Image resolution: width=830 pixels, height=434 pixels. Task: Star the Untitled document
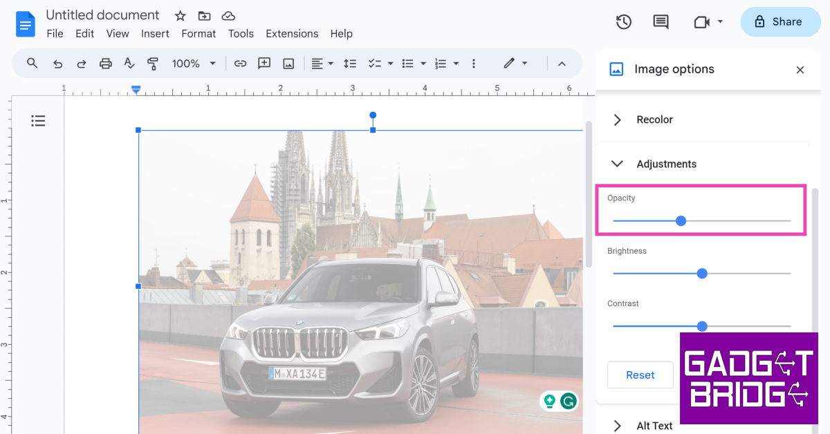(x=180, y=16)
